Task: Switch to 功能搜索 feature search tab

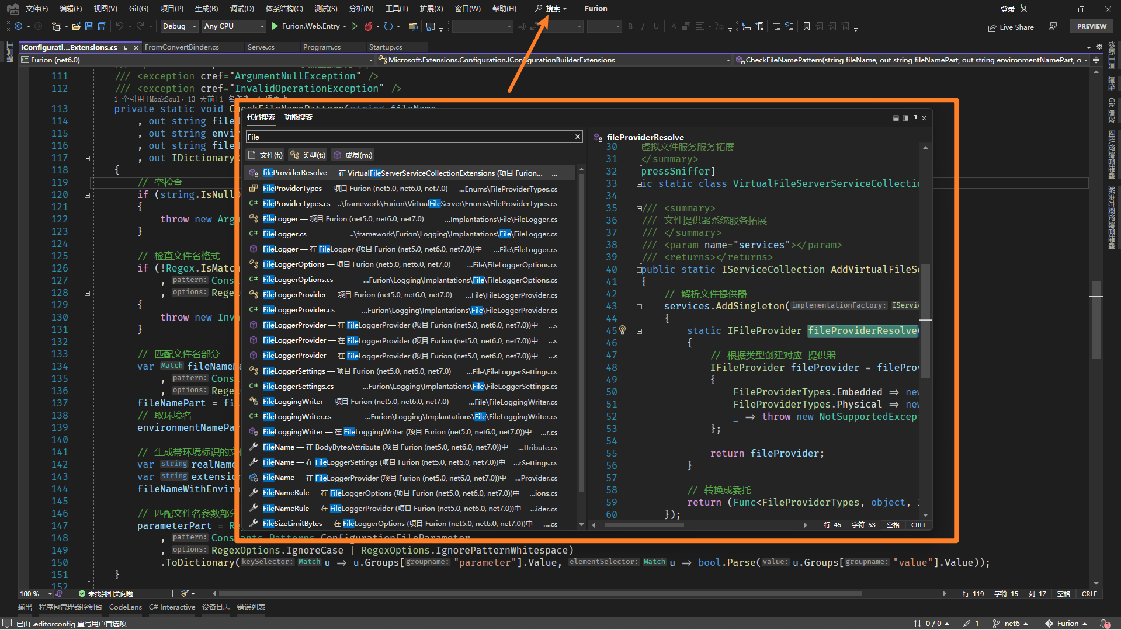Action: (x=298, y=117)
